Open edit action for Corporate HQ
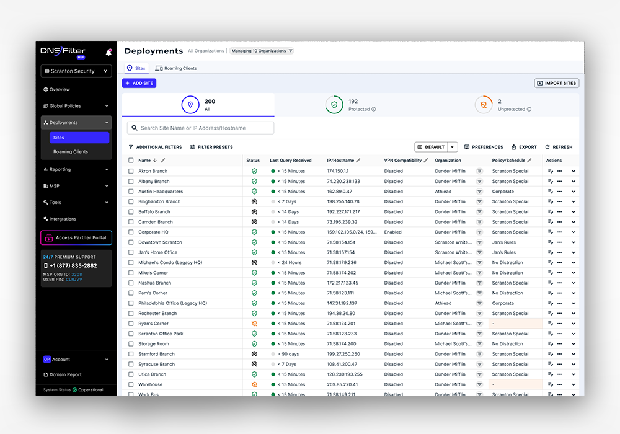The width and height of the screenshot is (620, 434). [x=551, y=232]
